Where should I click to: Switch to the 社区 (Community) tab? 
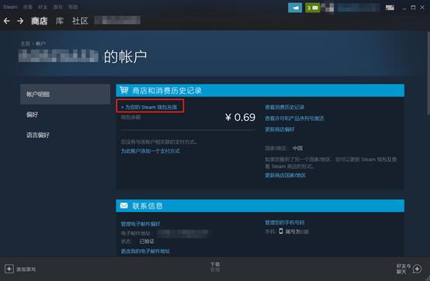coord(80,21)
